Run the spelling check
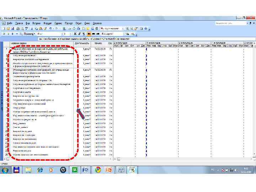This screenshot has width=256, height=192. (26, 28)
